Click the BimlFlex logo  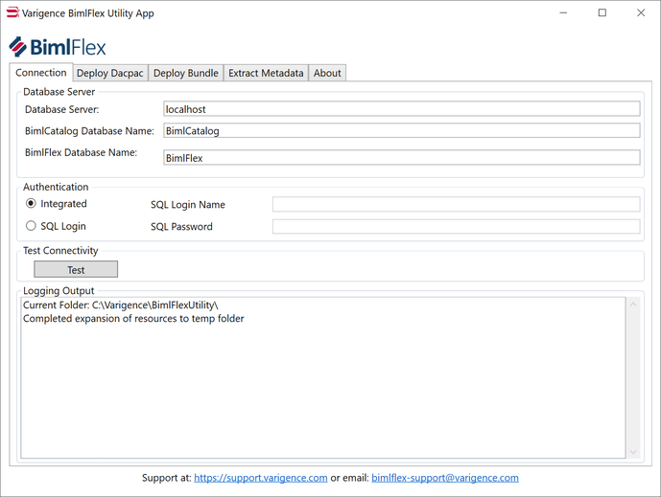point(58,47)
